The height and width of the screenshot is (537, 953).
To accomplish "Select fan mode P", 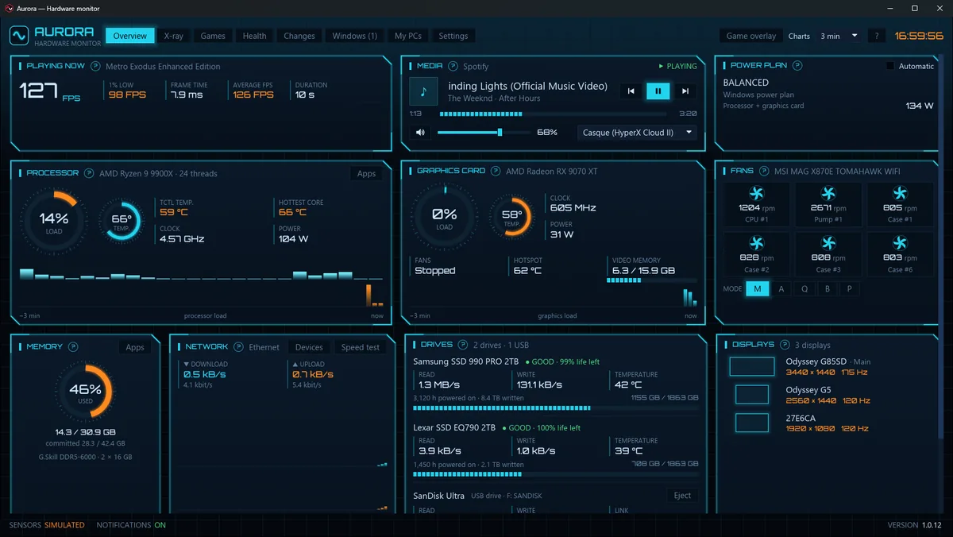I will tap(850, 289).
